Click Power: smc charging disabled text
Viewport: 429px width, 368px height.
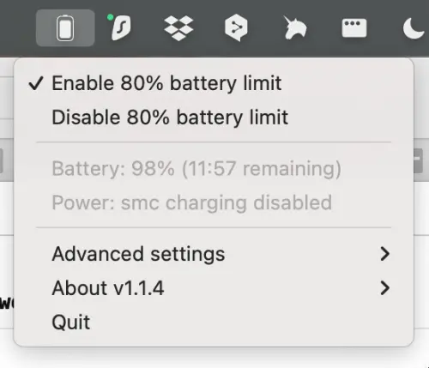pos(192,202)
